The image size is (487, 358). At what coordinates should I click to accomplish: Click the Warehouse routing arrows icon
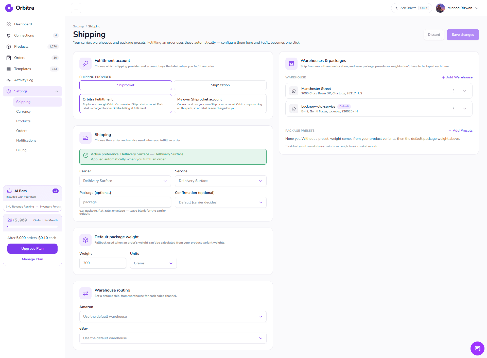coord(85,293)
